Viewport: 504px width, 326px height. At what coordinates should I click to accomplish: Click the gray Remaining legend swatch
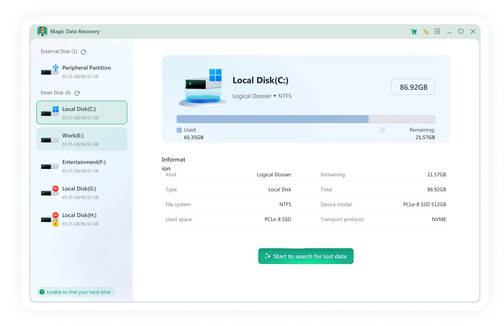coord(382,130)
